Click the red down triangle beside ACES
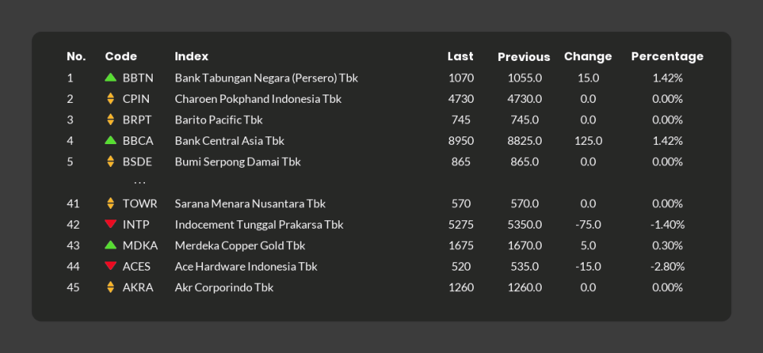This screenshot has width=763, height=353. 111,266
